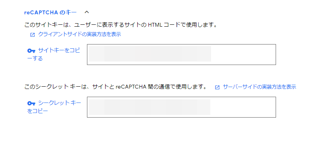The image size is (317, 147).
Task: Click inside the site key text box
Action: pos(181,55)
